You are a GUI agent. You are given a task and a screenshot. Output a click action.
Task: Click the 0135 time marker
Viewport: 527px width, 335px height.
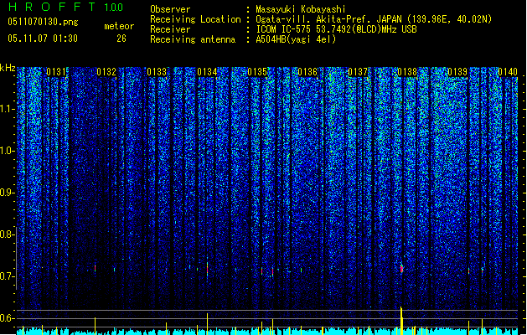[257, 72]
